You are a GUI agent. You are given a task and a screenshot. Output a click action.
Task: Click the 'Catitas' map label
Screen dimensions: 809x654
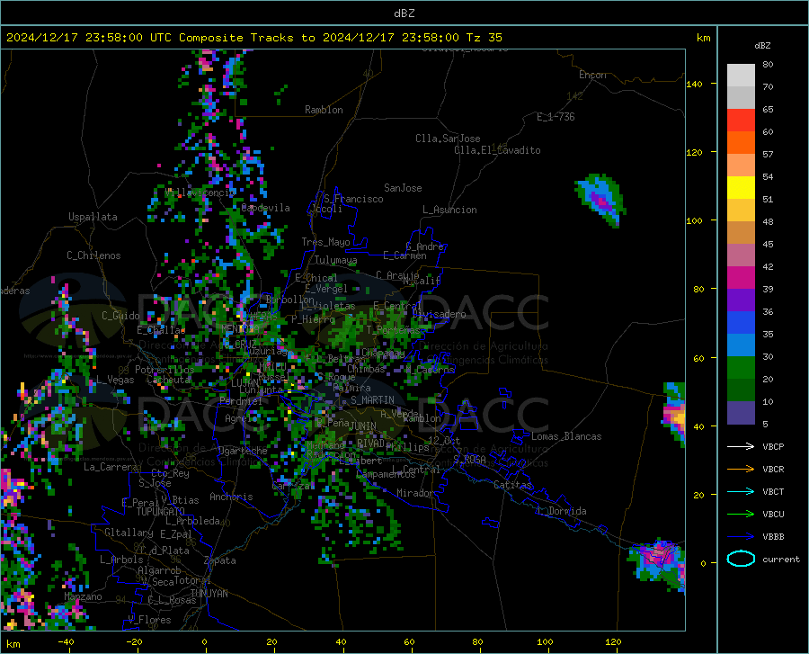tap(513, 485)
